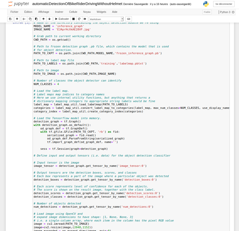Click the '# Load the label map.' comment
The width and height of the screenshot is (239, 231).
pyautogui.click(x=51, y=91)
